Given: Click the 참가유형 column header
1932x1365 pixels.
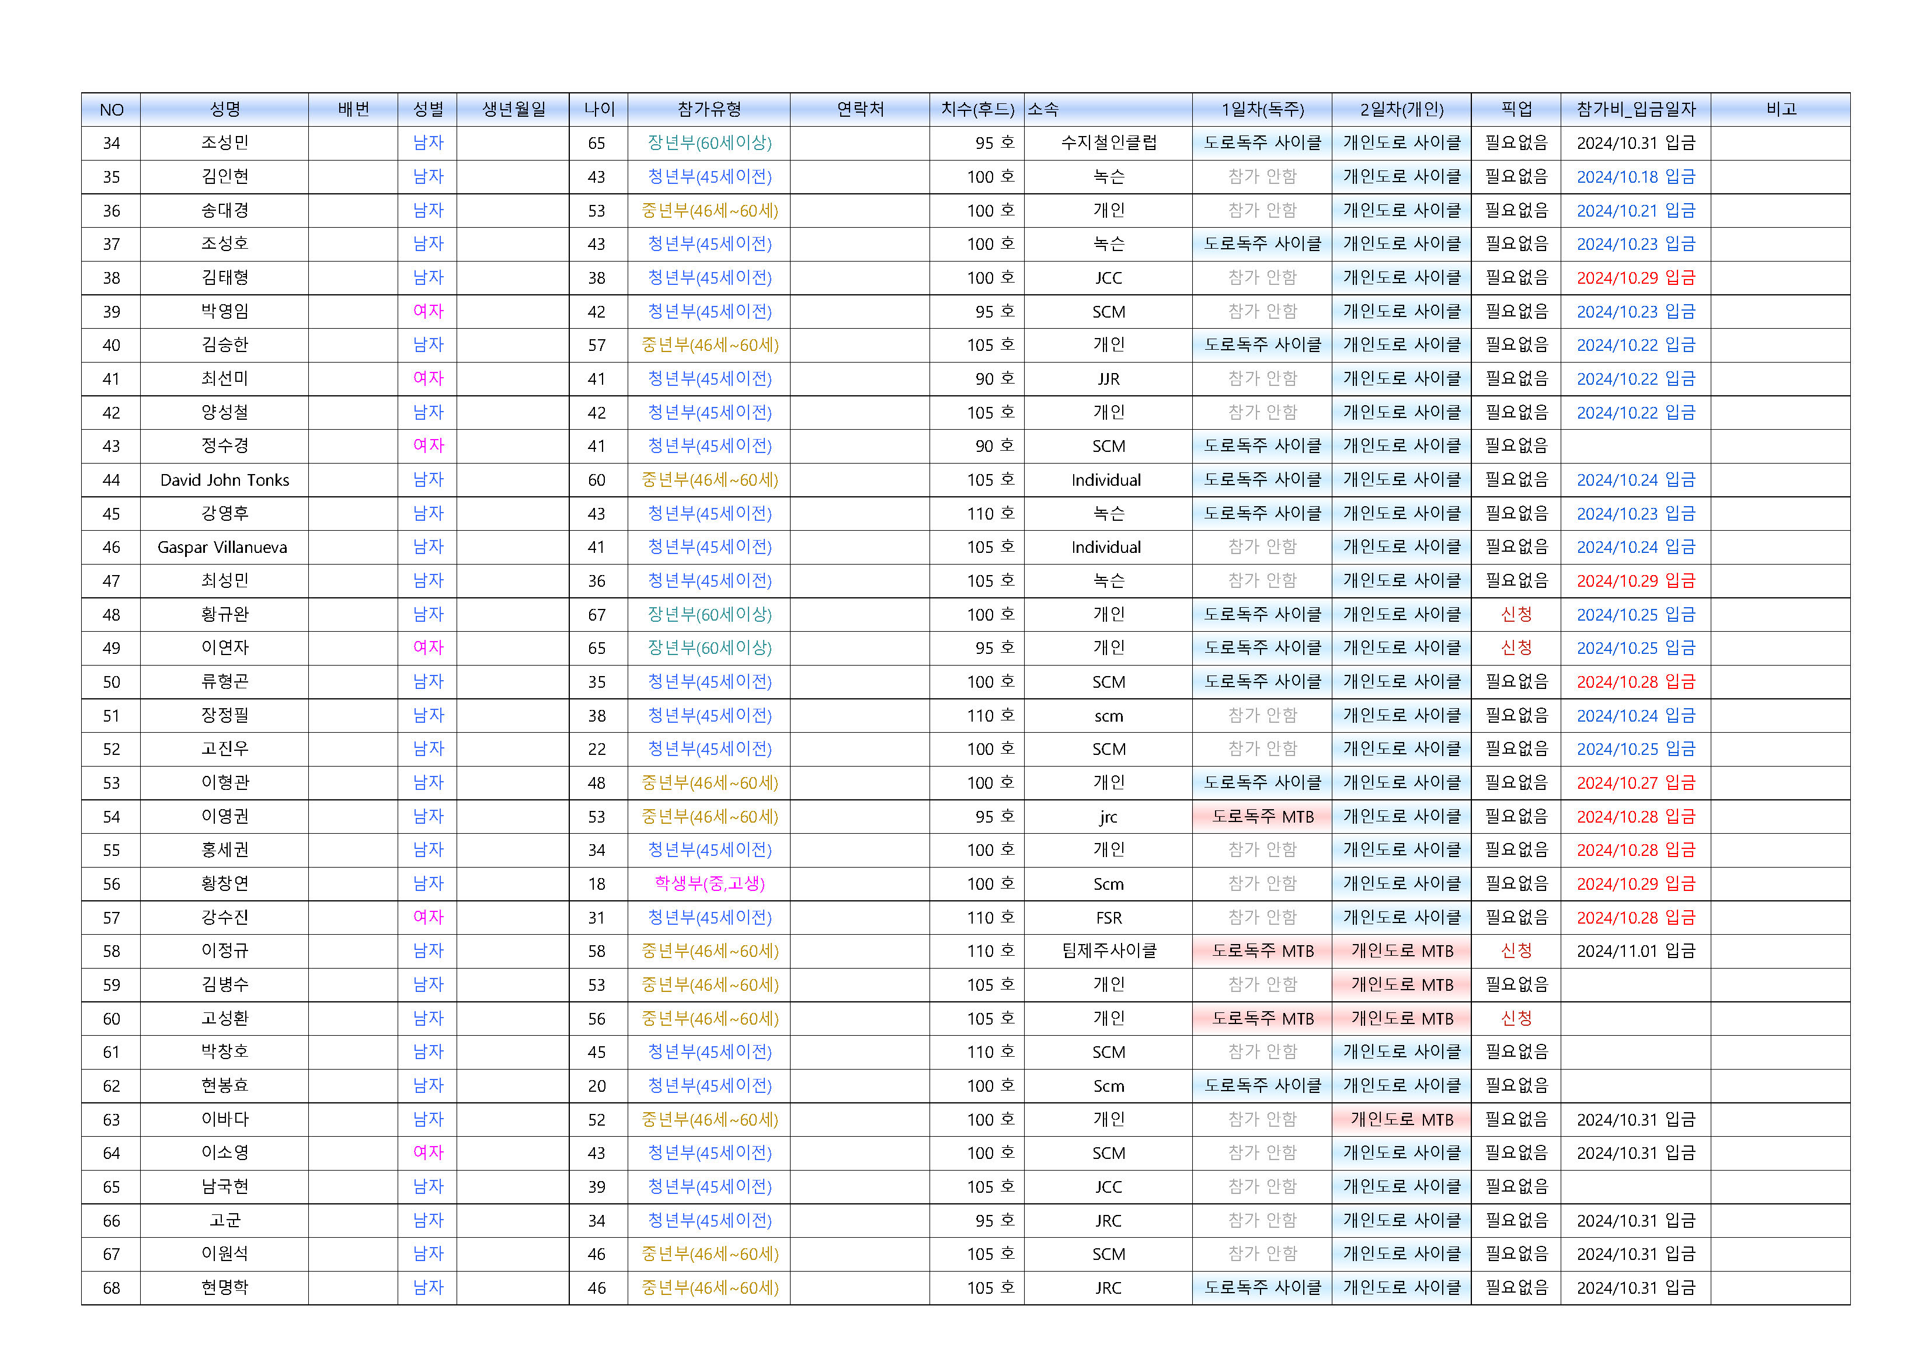Looking at the screenshot, I should click(709, 109).
